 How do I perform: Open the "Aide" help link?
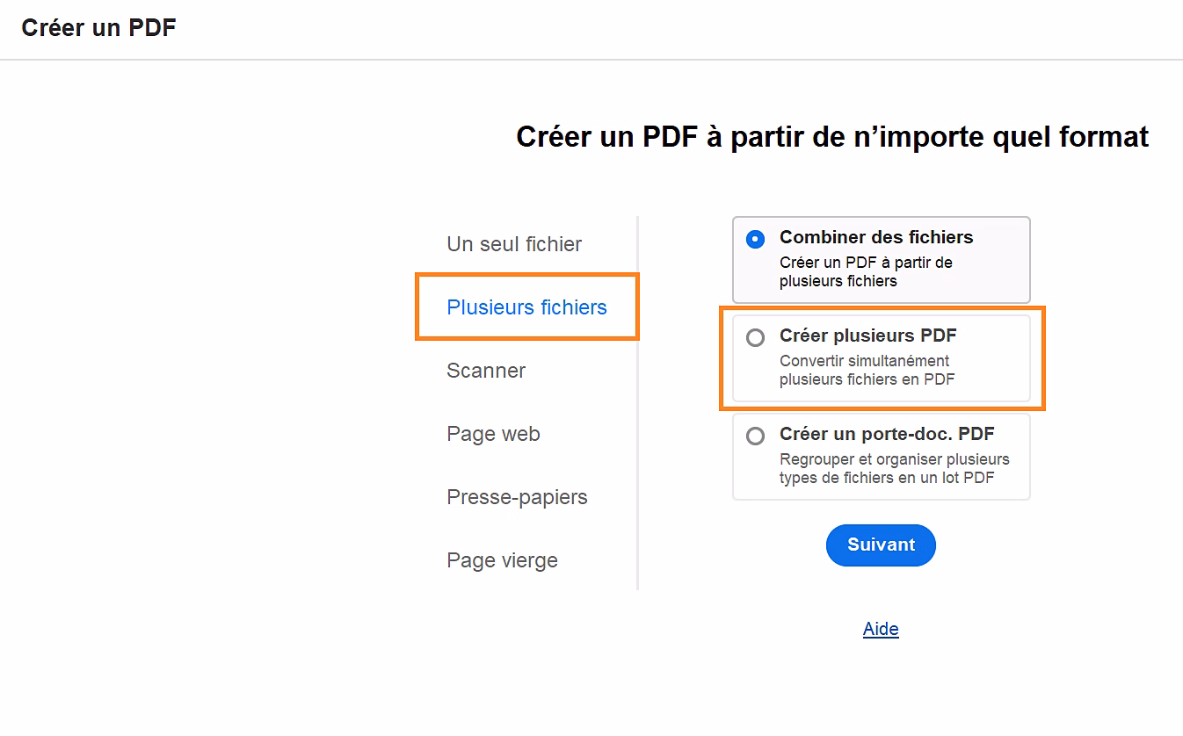pyautogui.click(x=881, y=629)
